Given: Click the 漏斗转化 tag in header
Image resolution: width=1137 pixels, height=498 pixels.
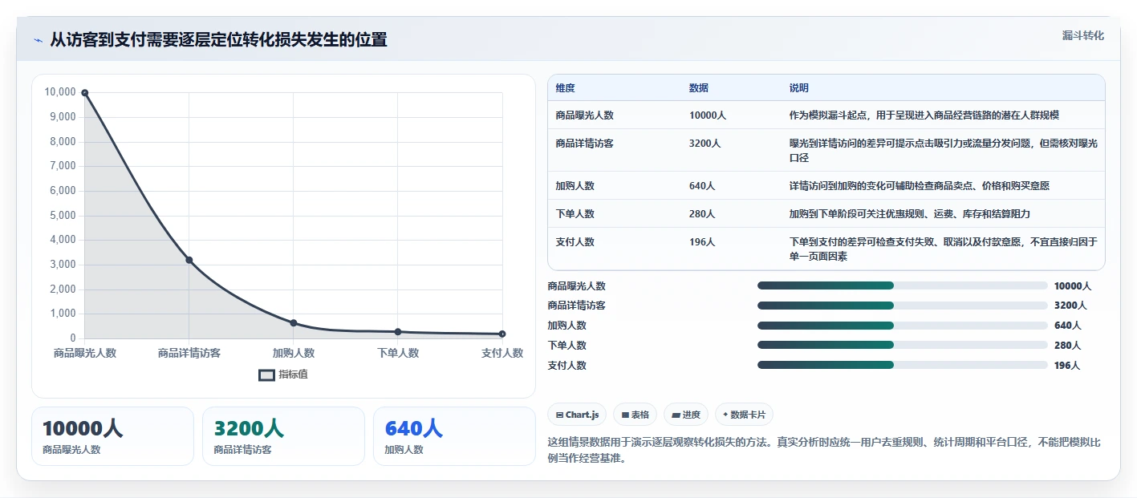Looking at the screenshot, I should tap(1082, 35).
